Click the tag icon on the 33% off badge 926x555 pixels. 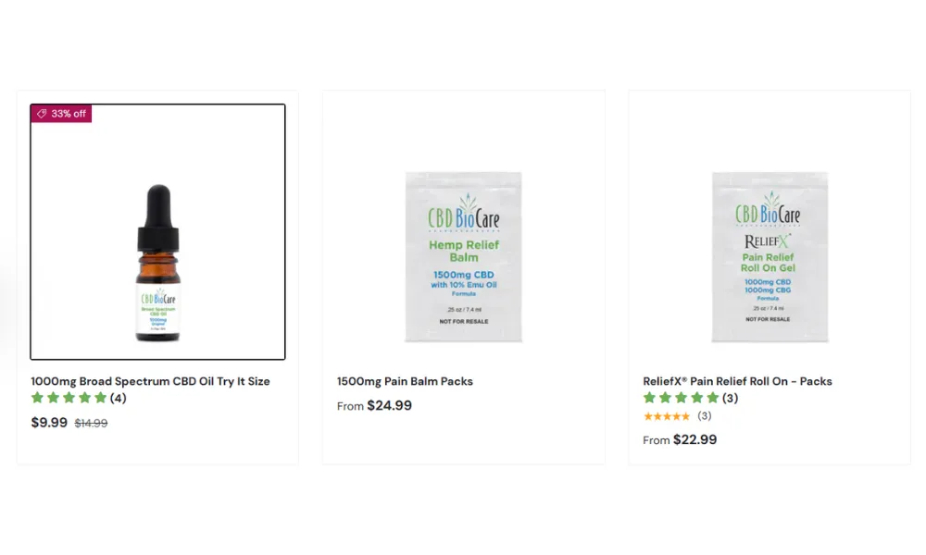(x=41, y=113)
